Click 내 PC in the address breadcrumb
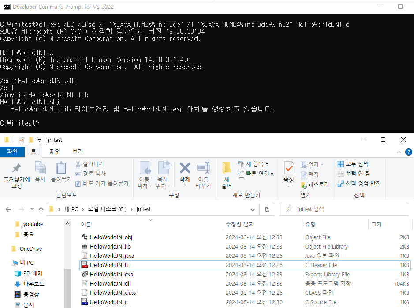The width and height of the screenshot is (414, 308). (71, 209)
